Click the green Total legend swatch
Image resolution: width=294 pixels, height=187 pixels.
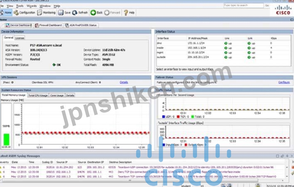click(x=192, y=117)
